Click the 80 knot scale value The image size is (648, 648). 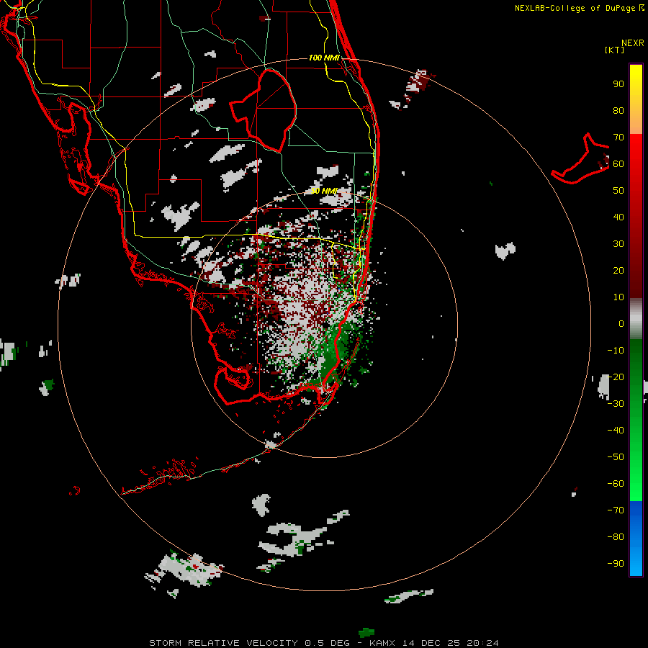[618, 111]
